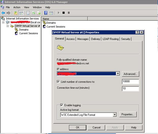
Task: Click the dialog's Help button
Action: pos(134,128)
